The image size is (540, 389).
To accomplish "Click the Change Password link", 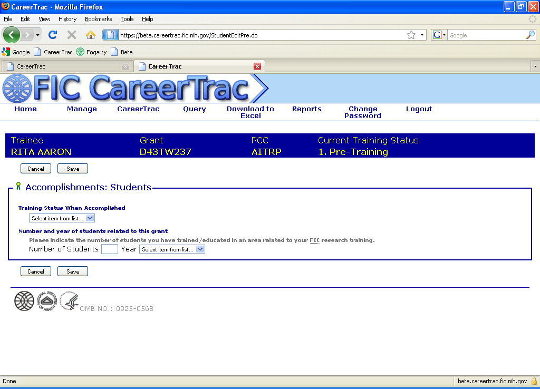I will click(x=363, y=112).
